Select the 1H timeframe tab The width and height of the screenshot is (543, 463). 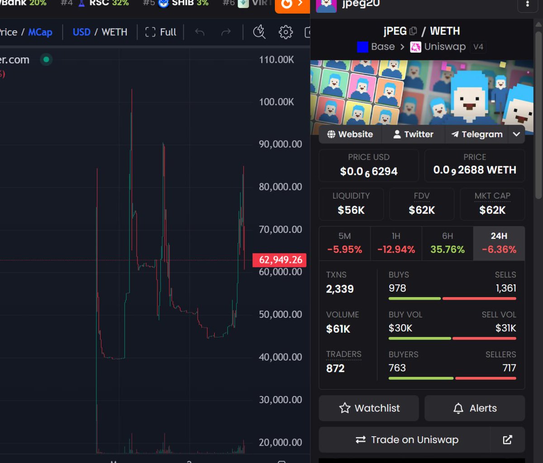(396, 243)
